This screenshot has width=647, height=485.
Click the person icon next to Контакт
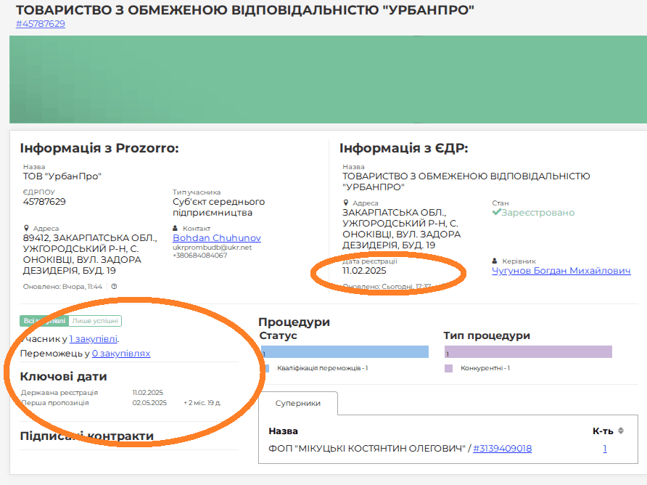pos(176,228)
